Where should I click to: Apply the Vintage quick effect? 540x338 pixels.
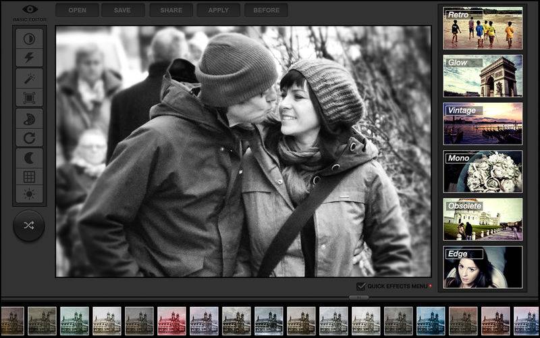[x=483, y=124]
